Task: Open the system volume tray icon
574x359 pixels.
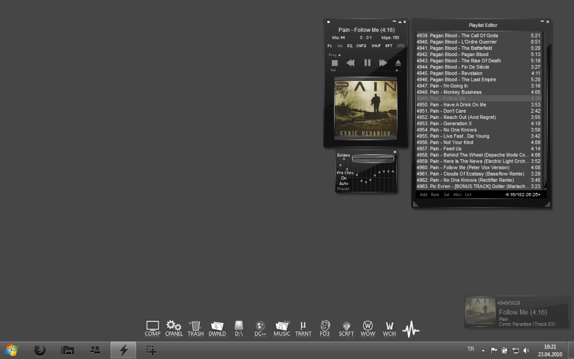Action: pyautogui.click(x=526, y=351)
